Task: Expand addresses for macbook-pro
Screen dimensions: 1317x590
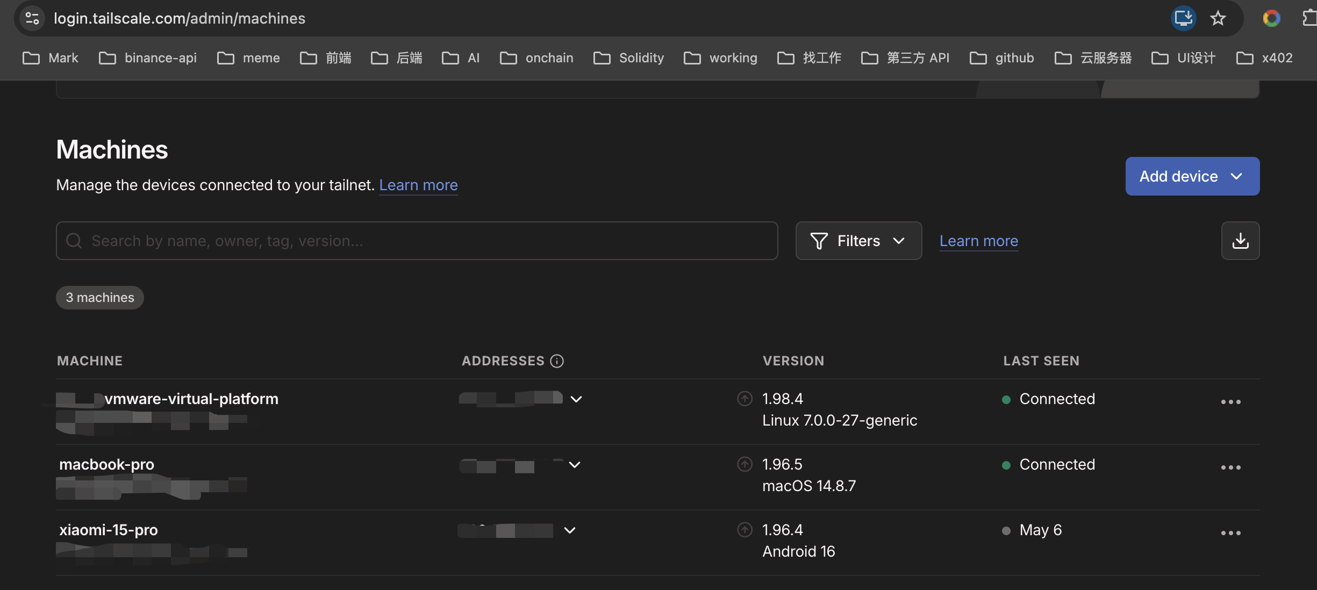Action: point(575,465)
